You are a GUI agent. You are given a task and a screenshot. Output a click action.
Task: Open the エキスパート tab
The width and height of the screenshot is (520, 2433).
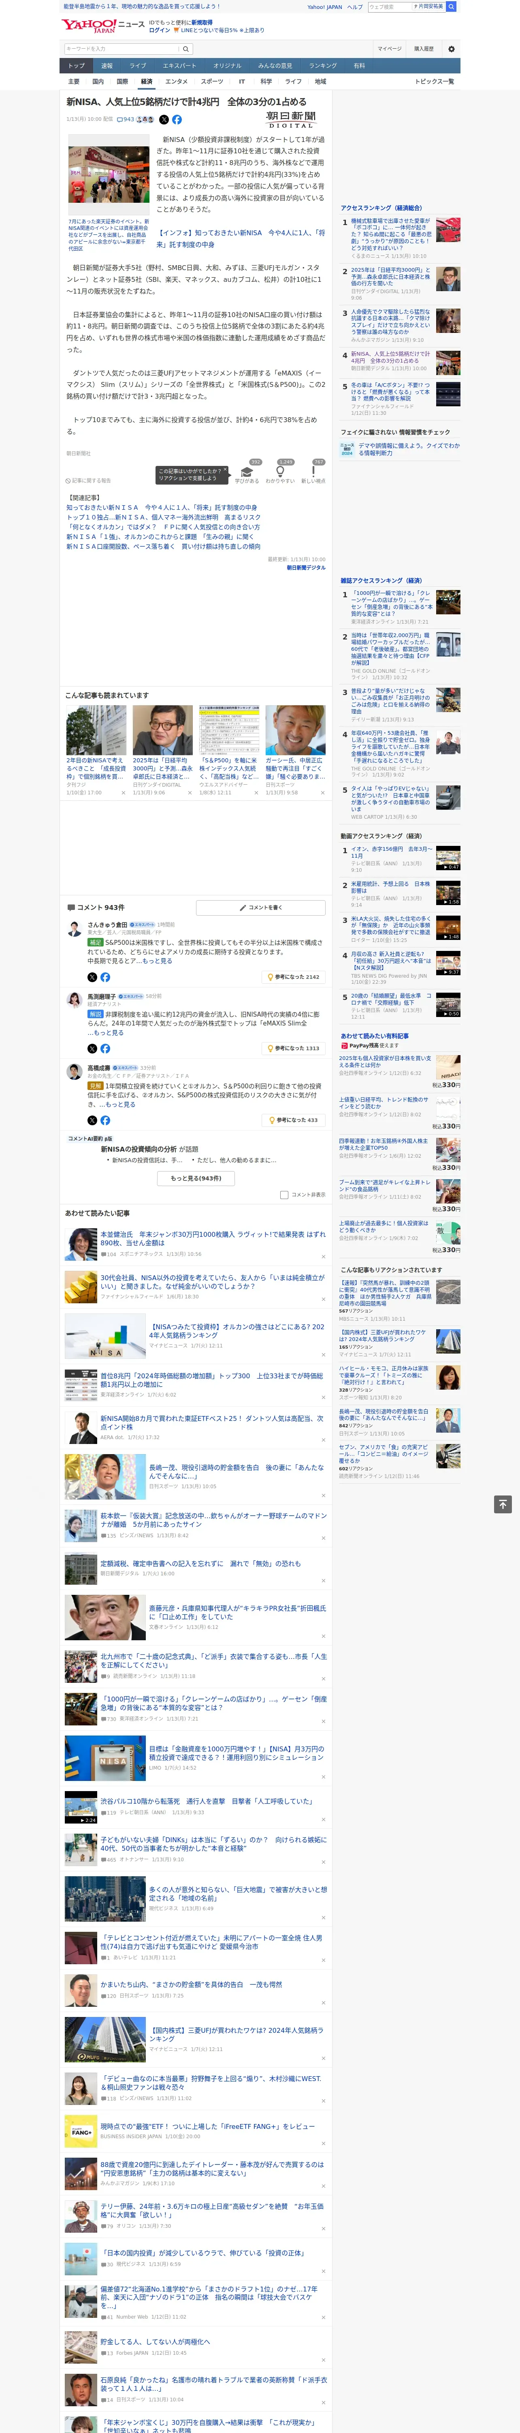coord(179,65)
